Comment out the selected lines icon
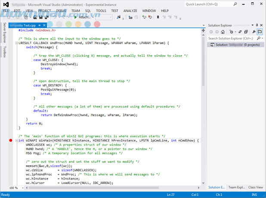The width and height of the screenshot is (266, 198). pyautogui.click(x=144, y=17)
